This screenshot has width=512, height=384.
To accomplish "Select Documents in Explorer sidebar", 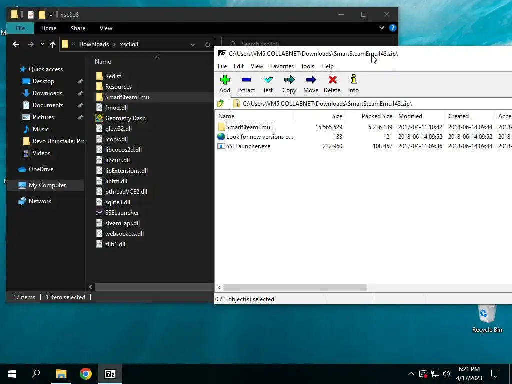I will pos(48,105).
